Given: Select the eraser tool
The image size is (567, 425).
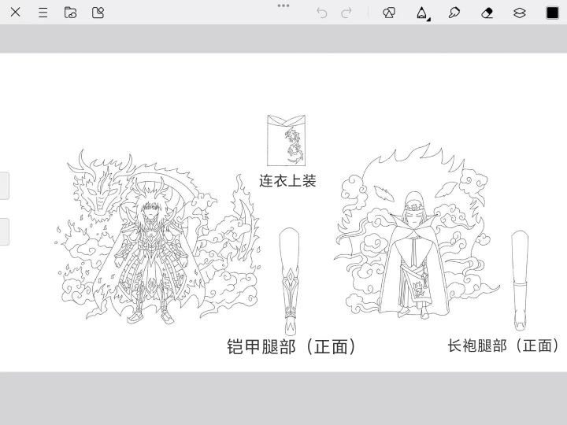Looking at the screenshot, I should (487, 13).
